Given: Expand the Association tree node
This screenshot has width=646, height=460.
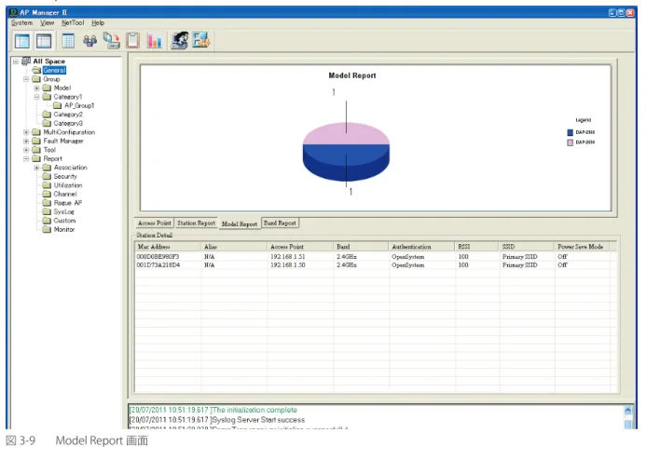Looking at the screenshot, I should tap(36, 168).
